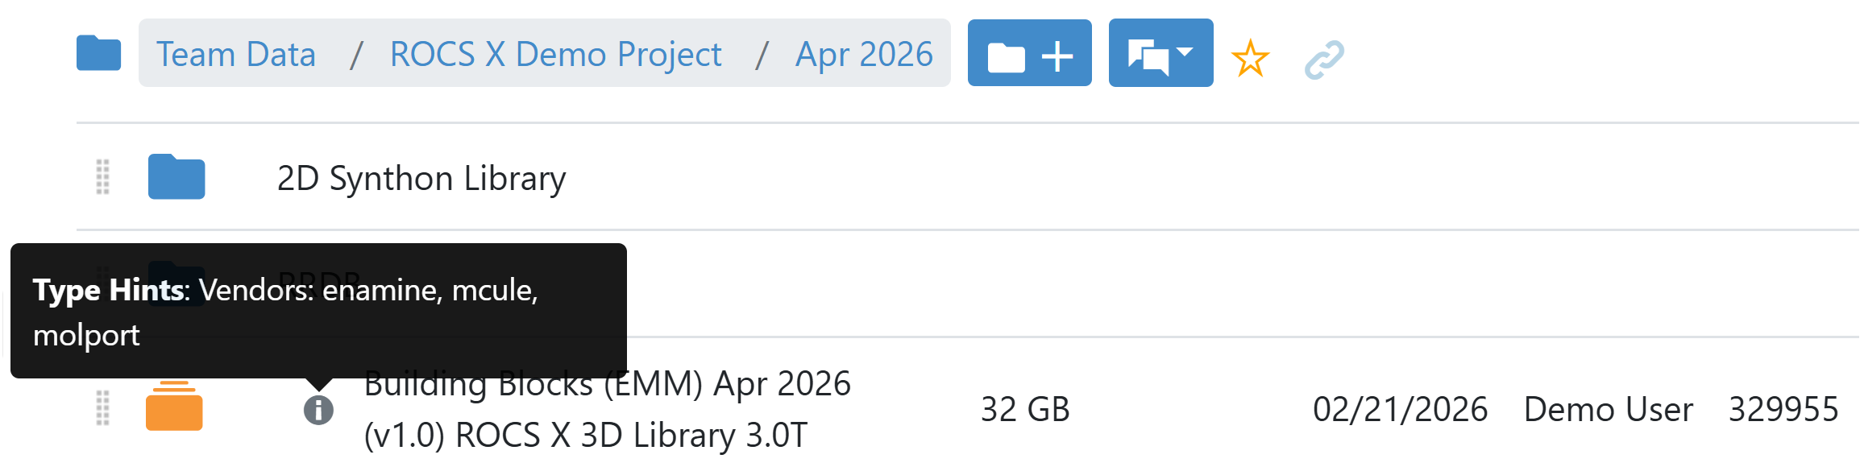
Task: Click the 2D Synthon Library drag handle
Action: tap(103, 177)
